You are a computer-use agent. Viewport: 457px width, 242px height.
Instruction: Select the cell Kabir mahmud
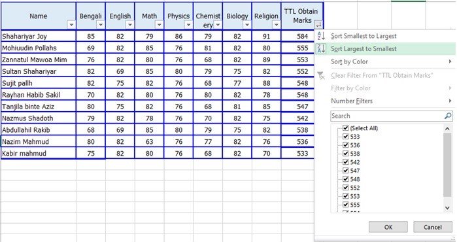tap(39, 153)
